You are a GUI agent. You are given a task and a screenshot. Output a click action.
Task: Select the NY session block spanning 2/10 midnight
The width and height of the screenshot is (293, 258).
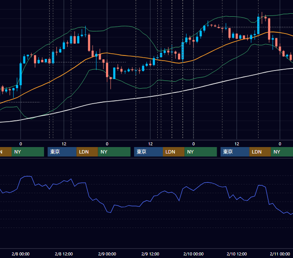(201, 152)
